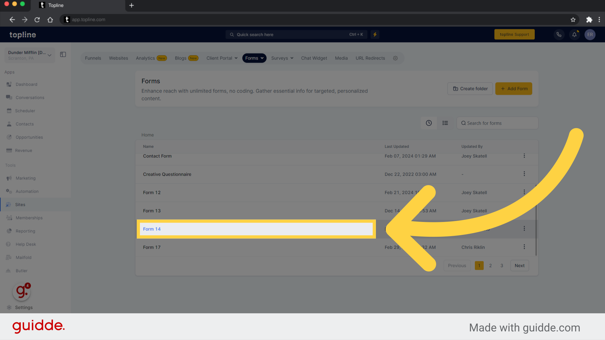Open the Automation tools icon
605x340 pixels.
click(9, 191)
